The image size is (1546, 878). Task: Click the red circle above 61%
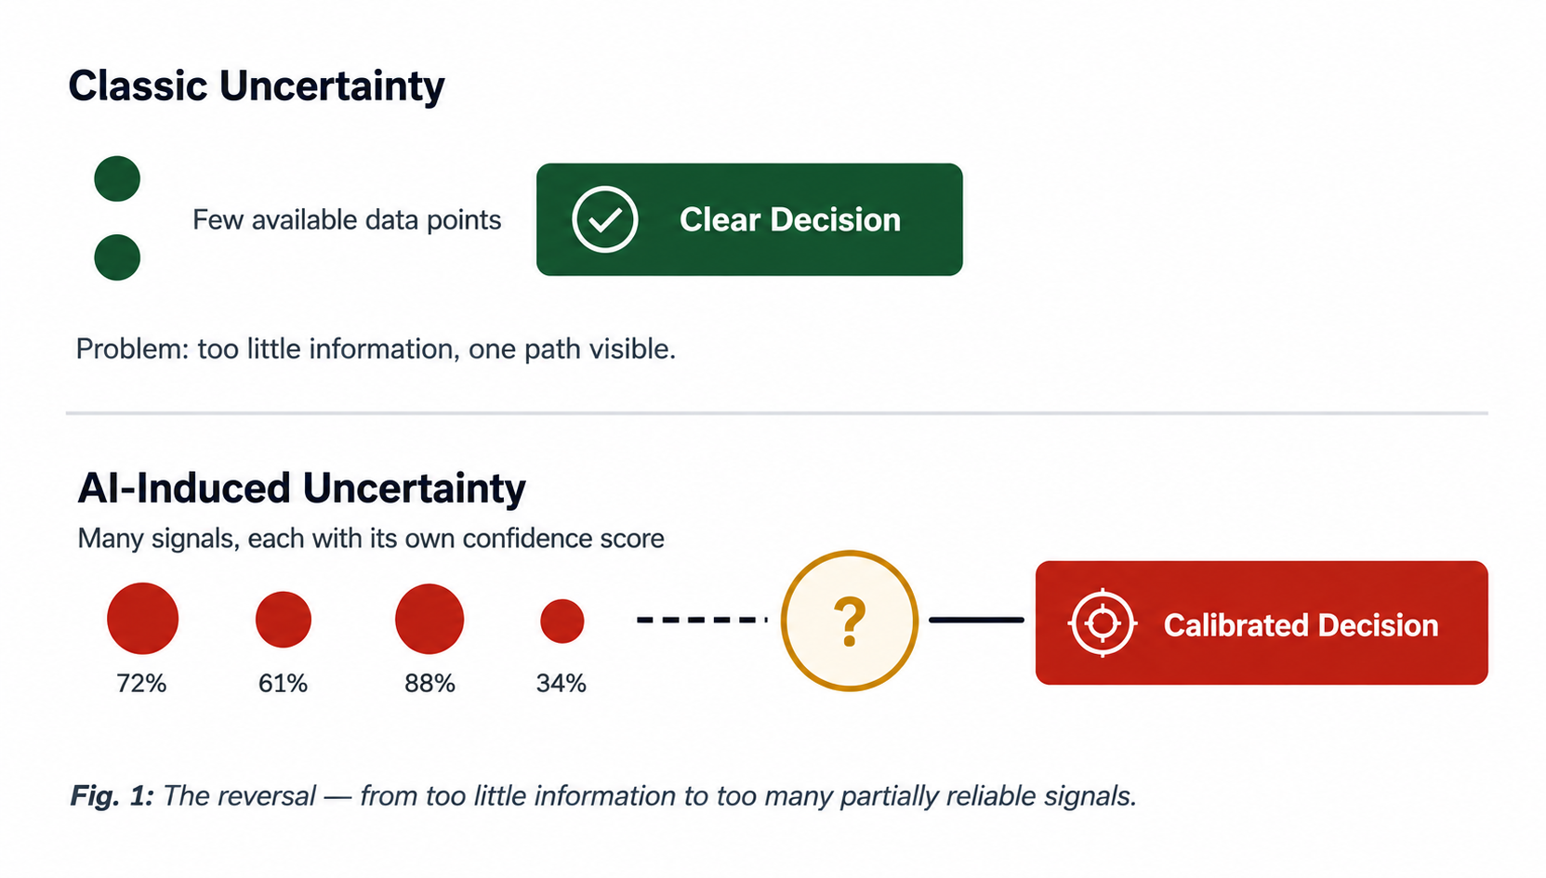pyautogui.click(x=284, y=620)
